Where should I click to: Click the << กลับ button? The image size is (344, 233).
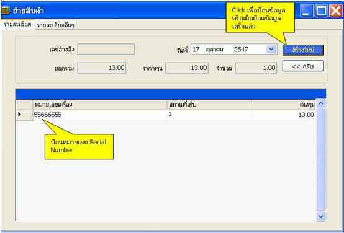(303, 66)
